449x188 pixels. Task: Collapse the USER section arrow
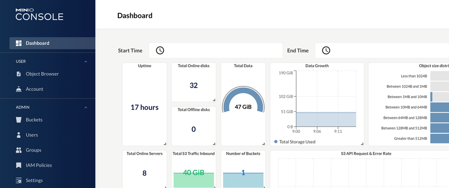(x=86, y=61)
